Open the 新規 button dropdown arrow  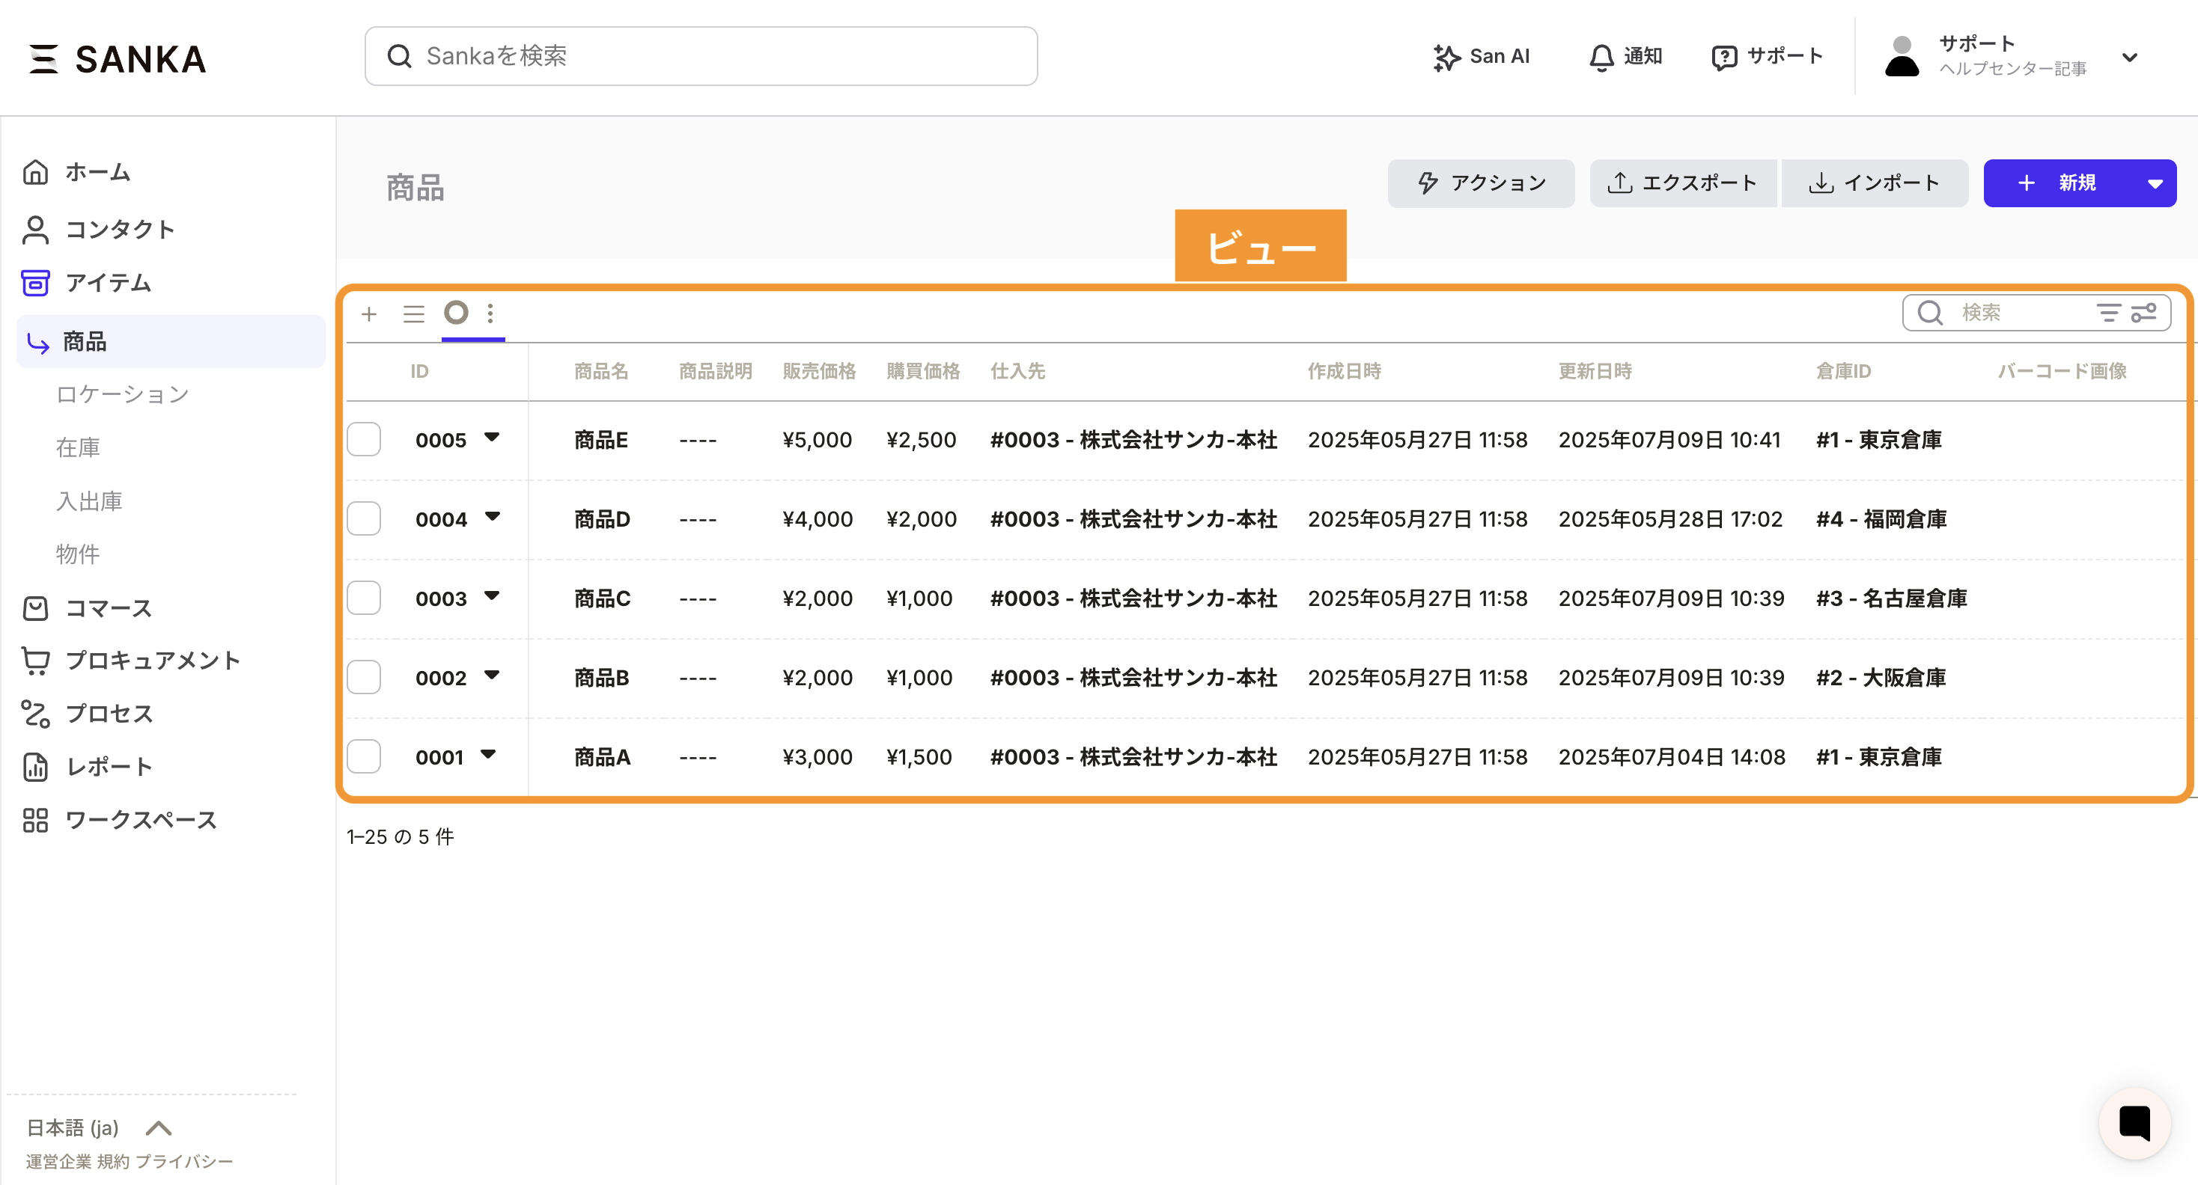coord(2155,183)
